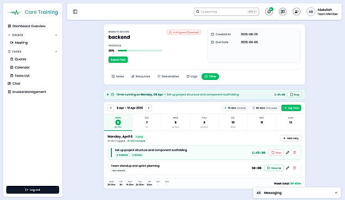Click the Log out button
Viewport: 345px width, 200px height.
point(33,190)
